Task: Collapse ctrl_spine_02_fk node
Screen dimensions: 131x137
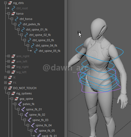Action: (x=21, y=35)
